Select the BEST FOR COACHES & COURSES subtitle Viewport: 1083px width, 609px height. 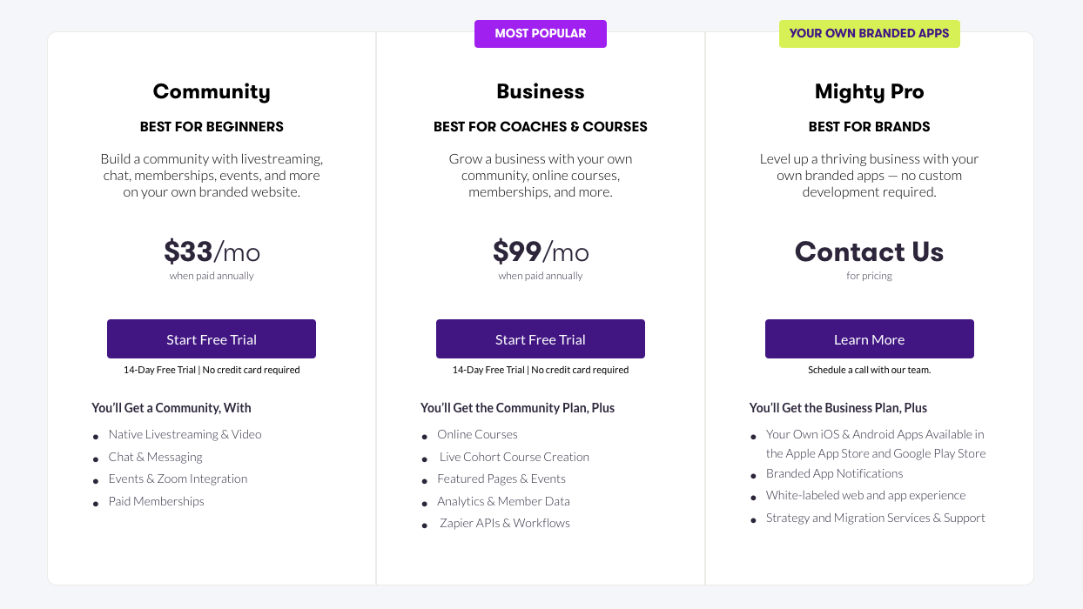tap(540, 126)
